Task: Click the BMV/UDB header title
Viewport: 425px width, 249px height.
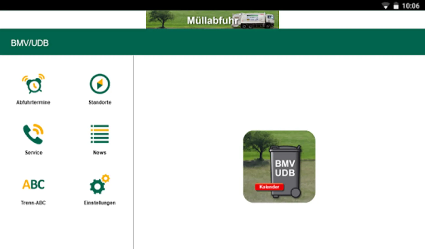Action: click(30, 43)
